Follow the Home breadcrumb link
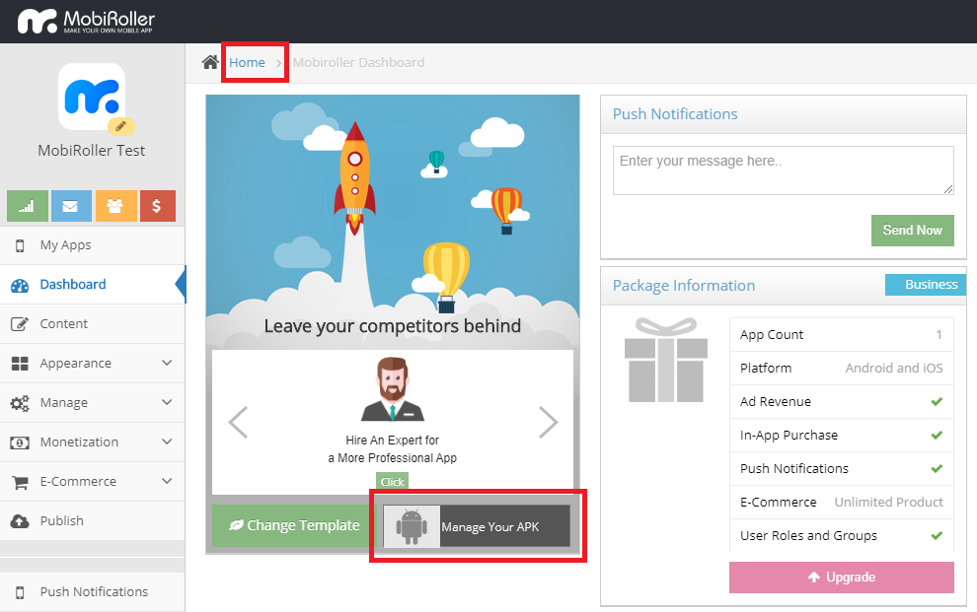Viewport: 977px width, 612px height. click(247, 63)
